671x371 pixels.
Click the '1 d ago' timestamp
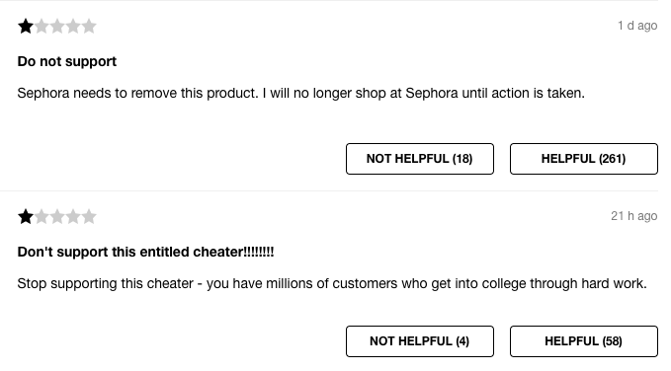point(637,26)
